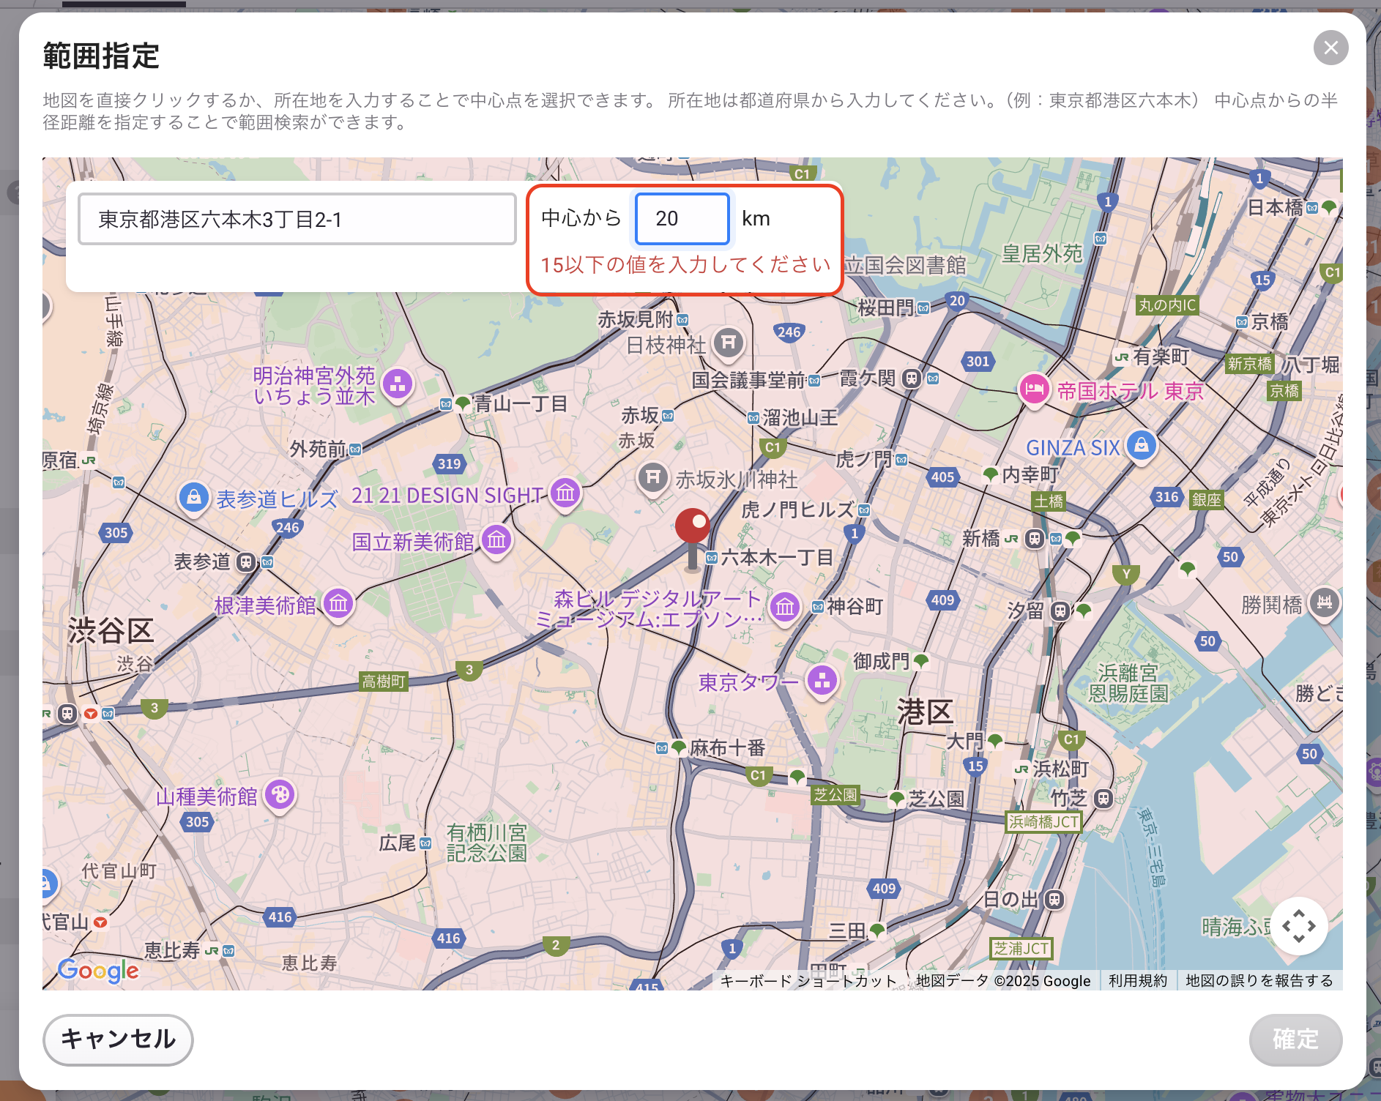This screenshot has height=1101, width=1381.
Task: Click the 虎ノ門ヒルズ station label
Action: (x=797, y=510)
